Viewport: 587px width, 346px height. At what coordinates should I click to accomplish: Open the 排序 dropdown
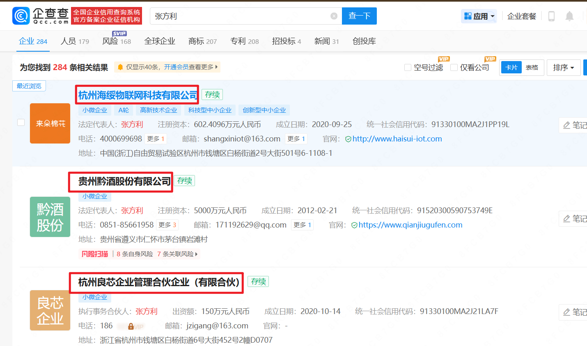564,67
